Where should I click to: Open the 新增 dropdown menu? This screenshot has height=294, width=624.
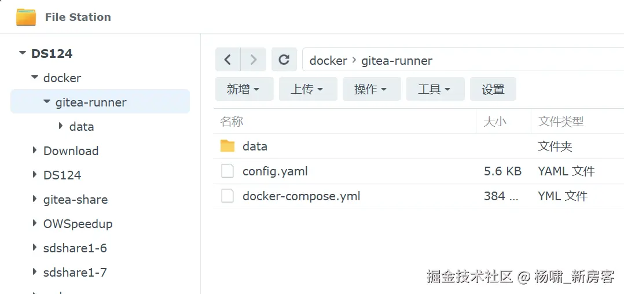click(243, 89)
